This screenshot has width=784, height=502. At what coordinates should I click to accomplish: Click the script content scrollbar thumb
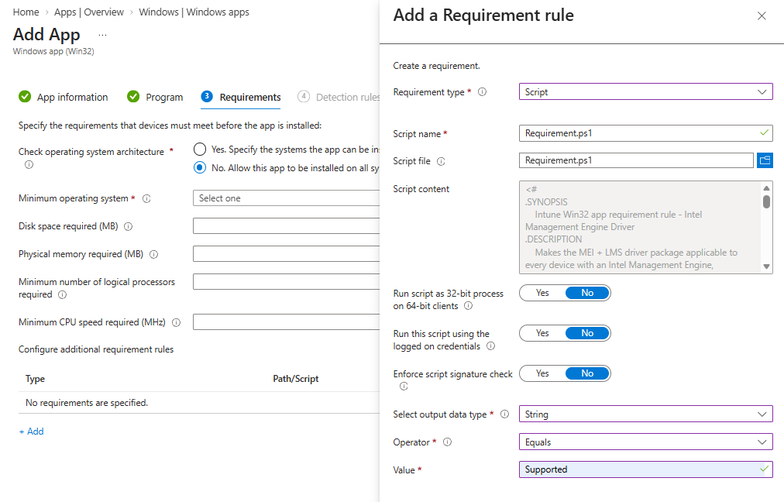tap(766, 202)
